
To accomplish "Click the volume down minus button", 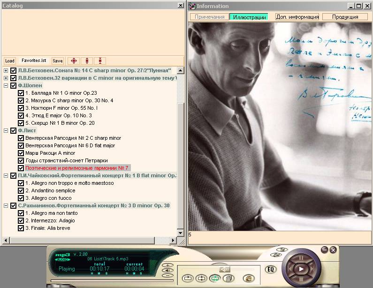I will pos(167,276).
